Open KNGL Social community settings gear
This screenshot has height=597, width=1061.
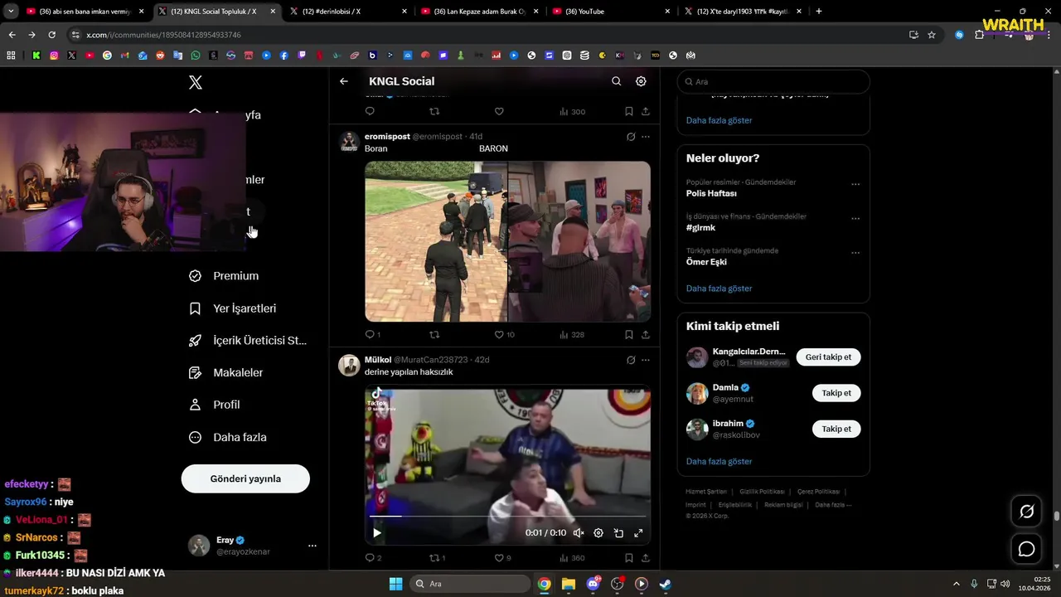(641, 81)
